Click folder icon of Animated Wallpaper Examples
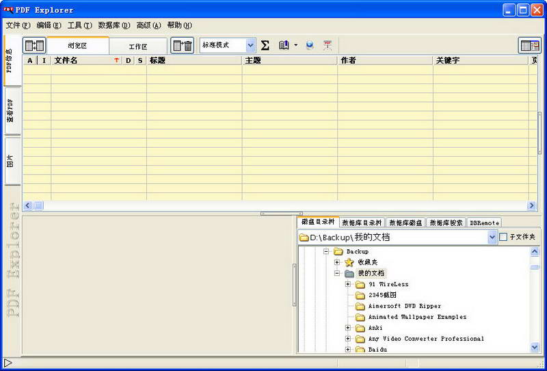547x371 pixels. click(x=360, y=317)
